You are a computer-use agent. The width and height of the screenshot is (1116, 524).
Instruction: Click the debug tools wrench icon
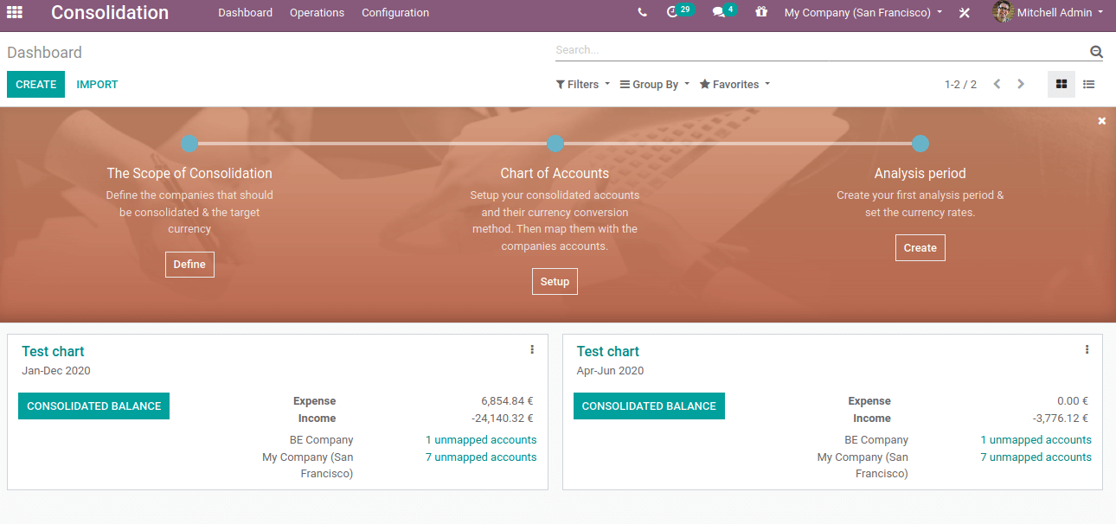[x=965, y=13]
